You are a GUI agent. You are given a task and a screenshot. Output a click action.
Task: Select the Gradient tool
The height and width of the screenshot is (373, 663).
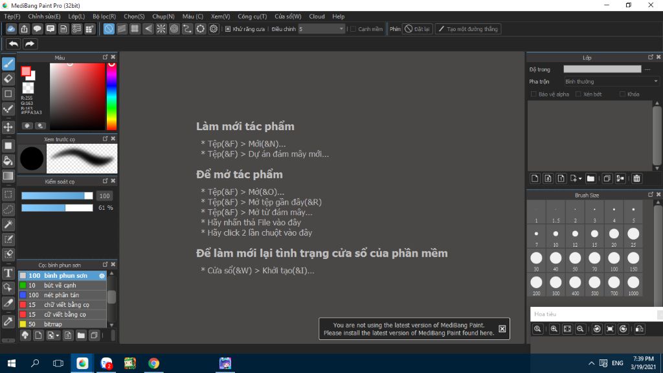[8, 176]
